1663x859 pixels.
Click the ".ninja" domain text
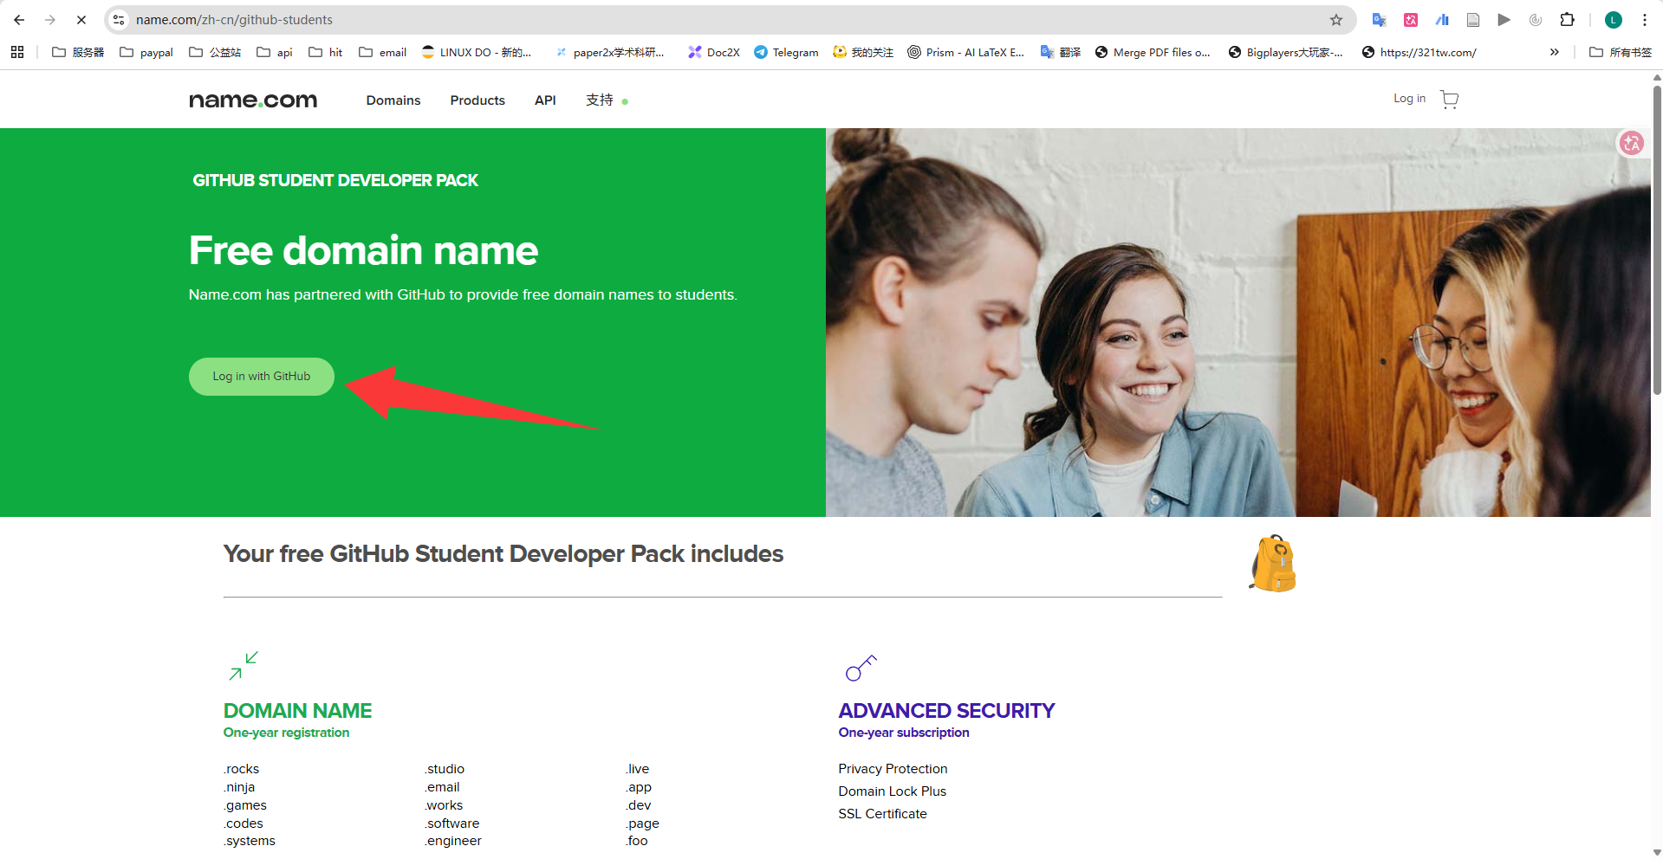(x=239, y=787)
